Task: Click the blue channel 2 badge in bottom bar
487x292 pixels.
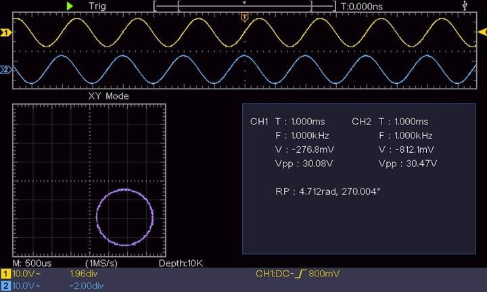Action: pos(5,286)
